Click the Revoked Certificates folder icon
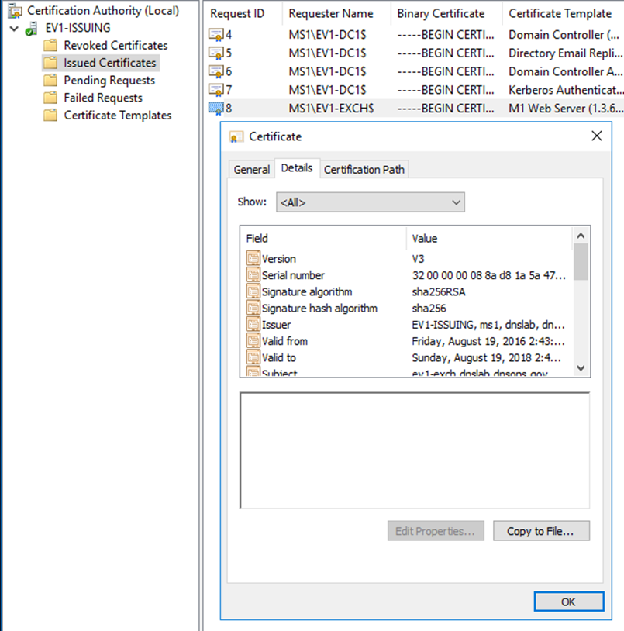This screenshot has height=631, width=624. [50, 46]
